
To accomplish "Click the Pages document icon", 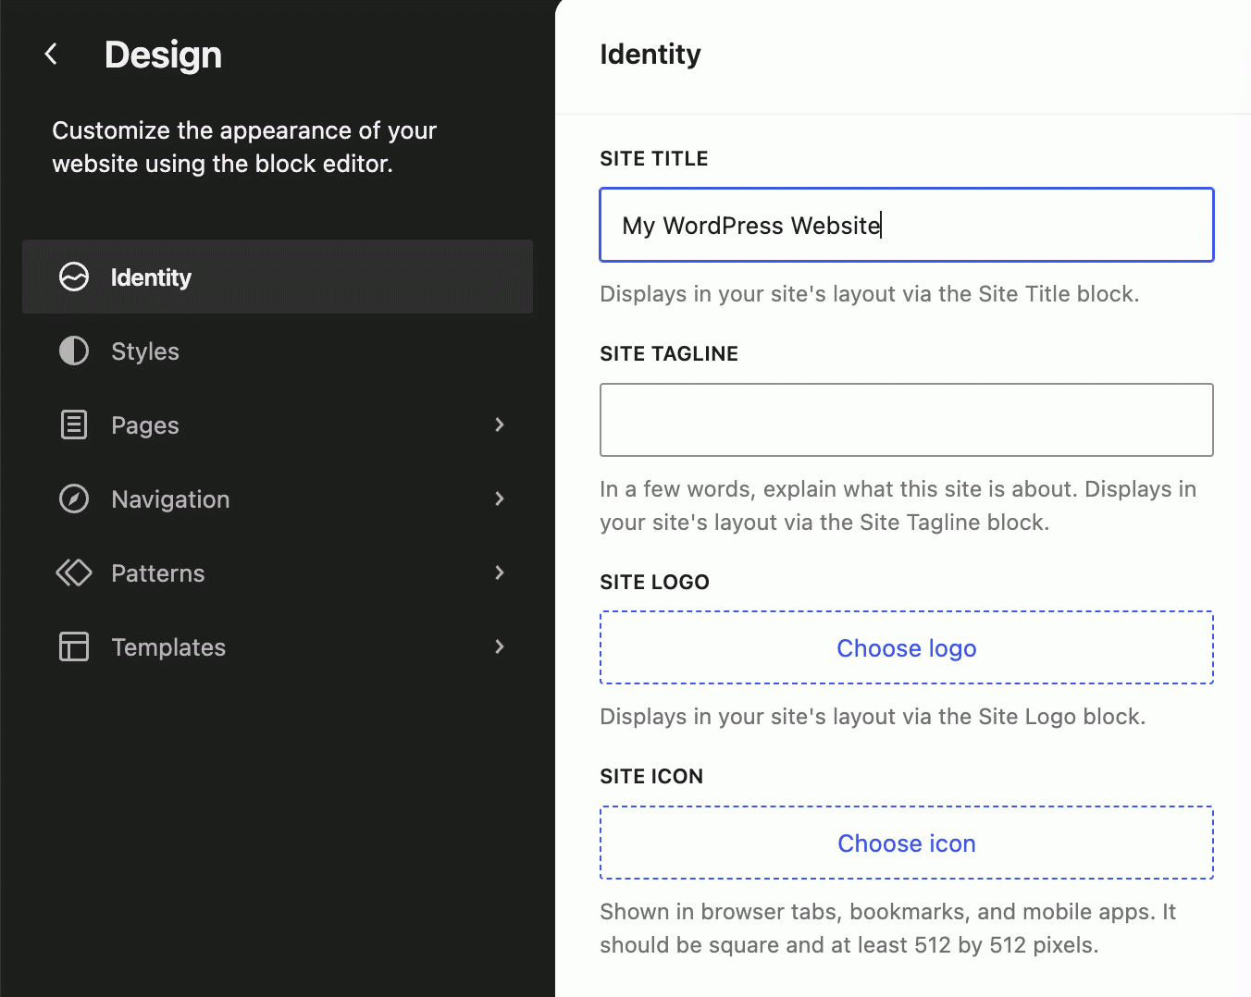I will 74,425.
